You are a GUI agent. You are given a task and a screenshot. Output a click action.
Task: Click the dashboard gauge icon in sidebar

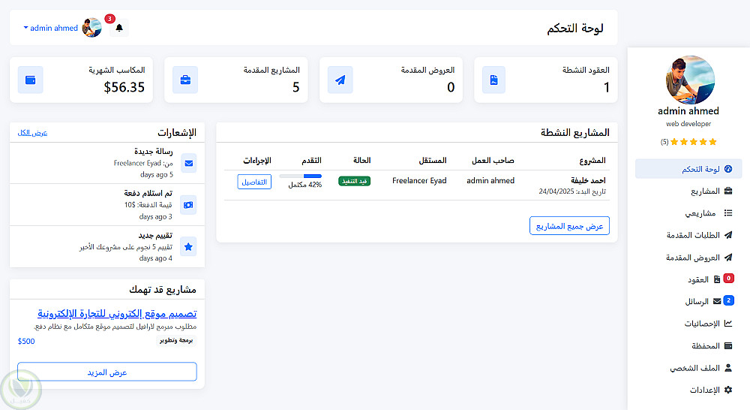pos(728,169)
